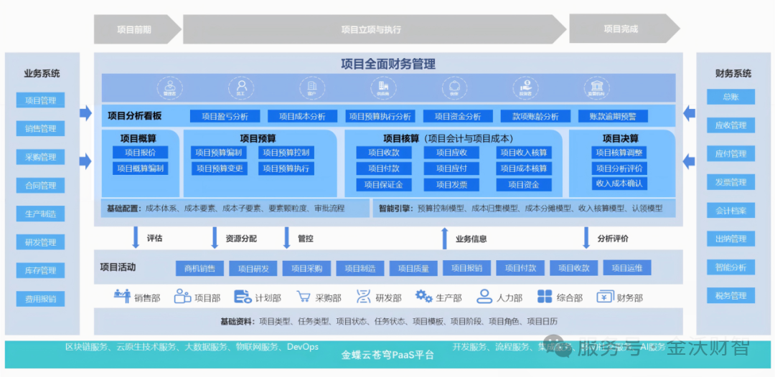775x377 pixels.
Task: Open the 项目概算编制 box
Action: (141, 168)
